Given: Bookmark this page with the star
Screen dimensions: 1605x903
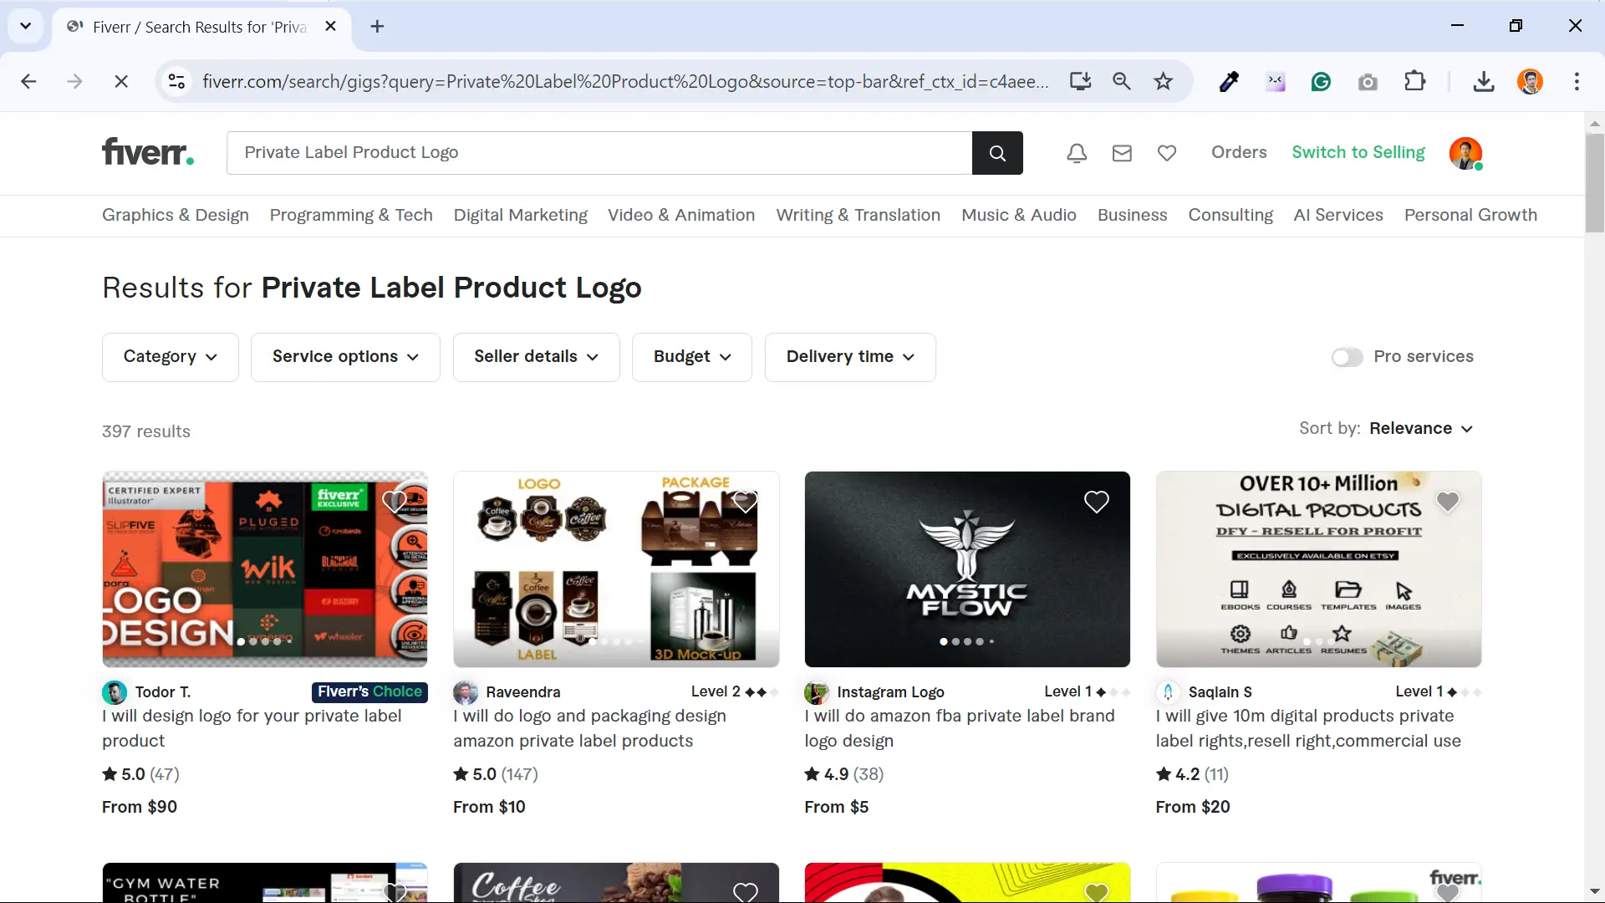Looking at the screenshot, I should click(x=1163, y=81).
